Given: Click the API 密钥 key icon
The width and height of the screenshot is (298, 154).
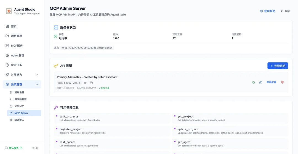Looking at the screenshot, I should 56,66.
